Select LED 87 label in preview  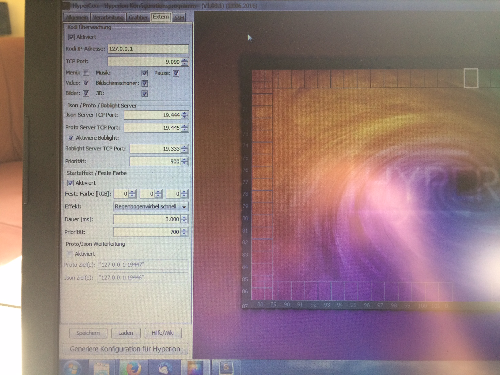point(245,306)
